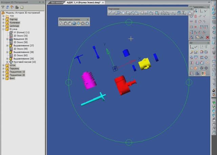
Task: Select 2D Эскиз (58) in tree
Action: coord(20,42)
